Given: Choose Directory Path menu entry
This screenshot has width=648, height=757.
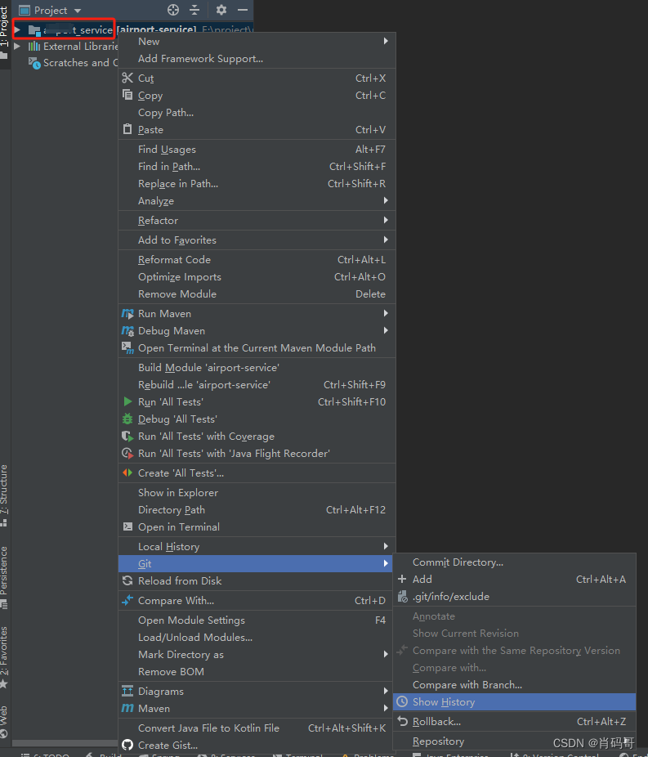Looking at the screenshot, I should click(257, 510).
